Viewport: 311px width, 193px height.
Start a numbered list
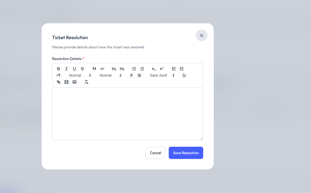click(134, 69)
